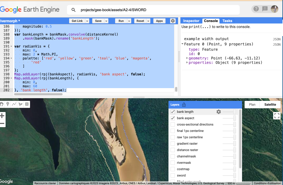Open the Save button dropdown arrow
Image resolution: width=283 pixels, height=185 pixels.
coord(106,21)
